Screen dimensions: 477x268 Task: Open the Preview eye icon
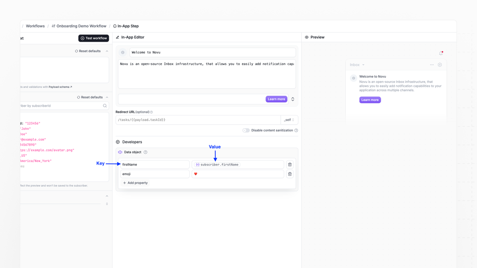click(x=306, y=37)
